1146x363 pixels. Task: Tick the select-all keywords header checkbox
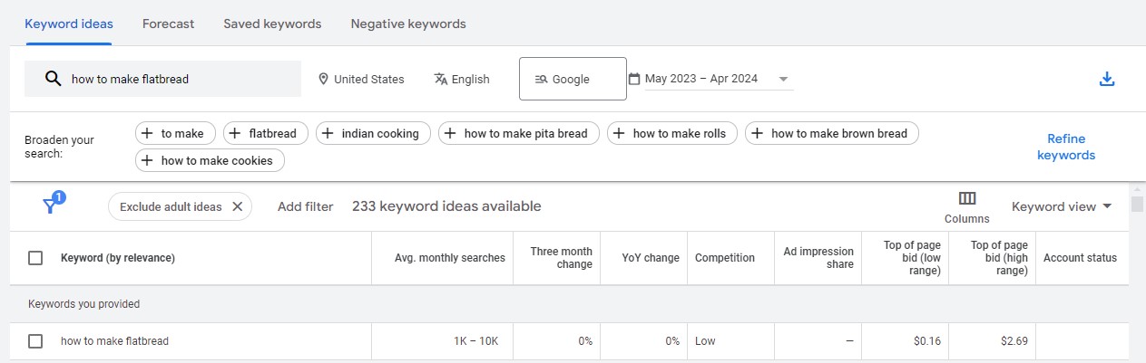pyautogui.click(x=35, y=258)
